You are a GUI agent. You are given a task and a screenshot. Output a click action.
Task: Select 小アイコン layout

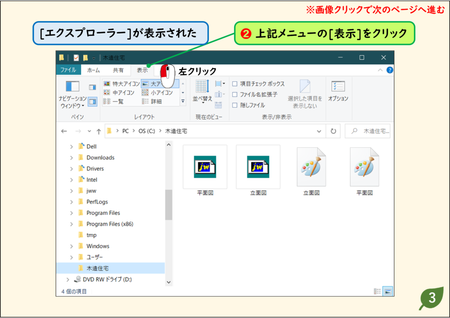[157, 93]
